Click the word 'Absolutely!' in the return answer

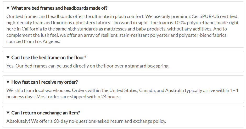(18, 121)
